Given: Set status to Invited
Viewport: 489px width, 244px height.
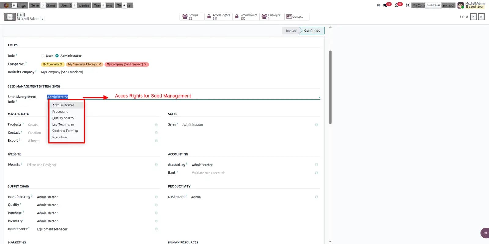Looking at the screenshot, I should tap(291, 30).
